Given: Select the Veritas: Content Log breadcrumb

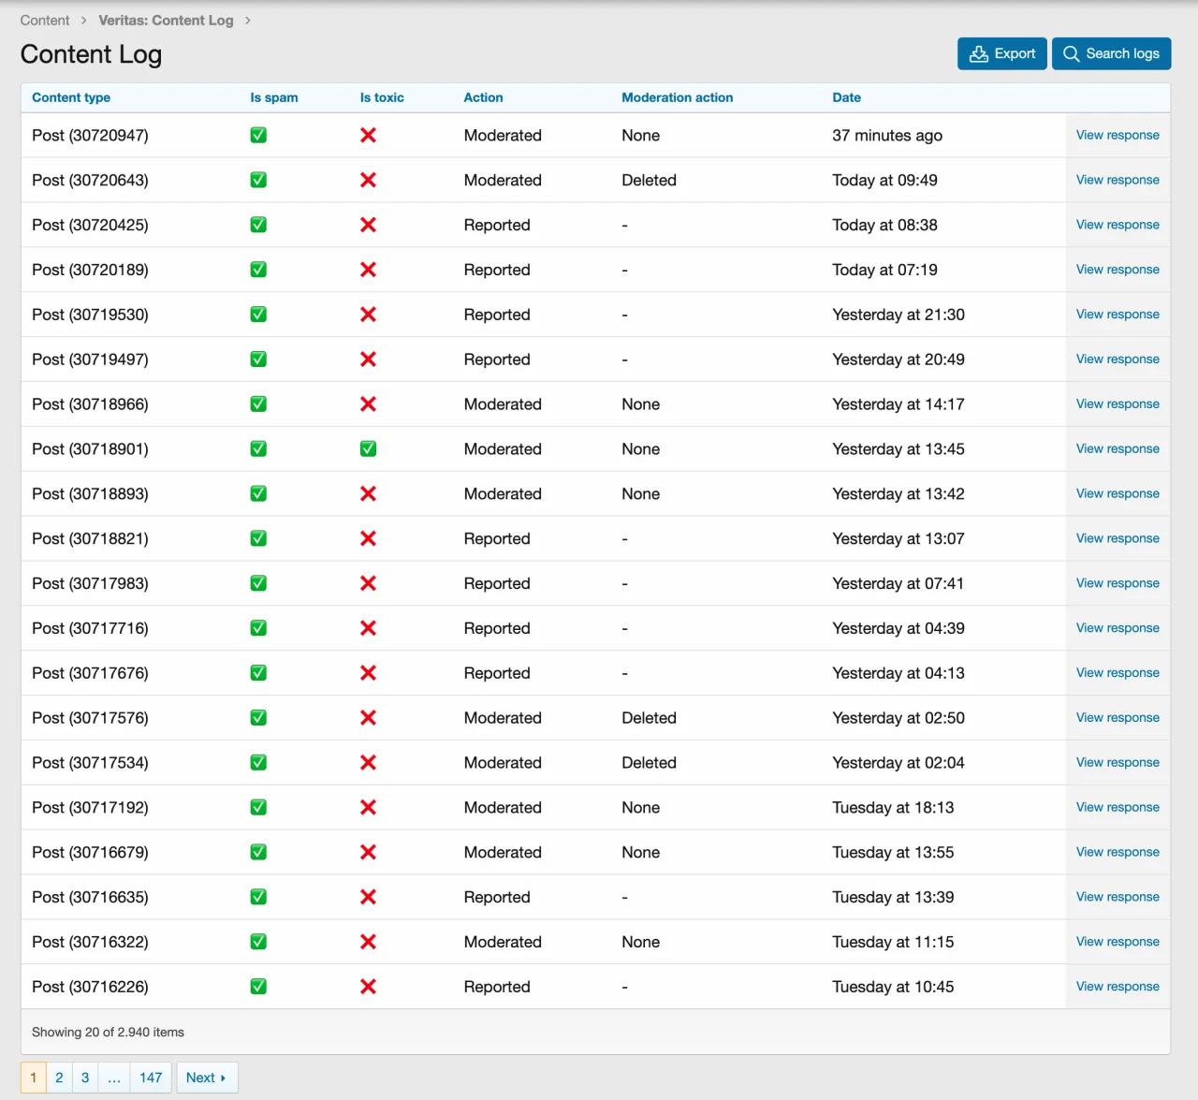Looking at the screenshot, I should point(166,20).
